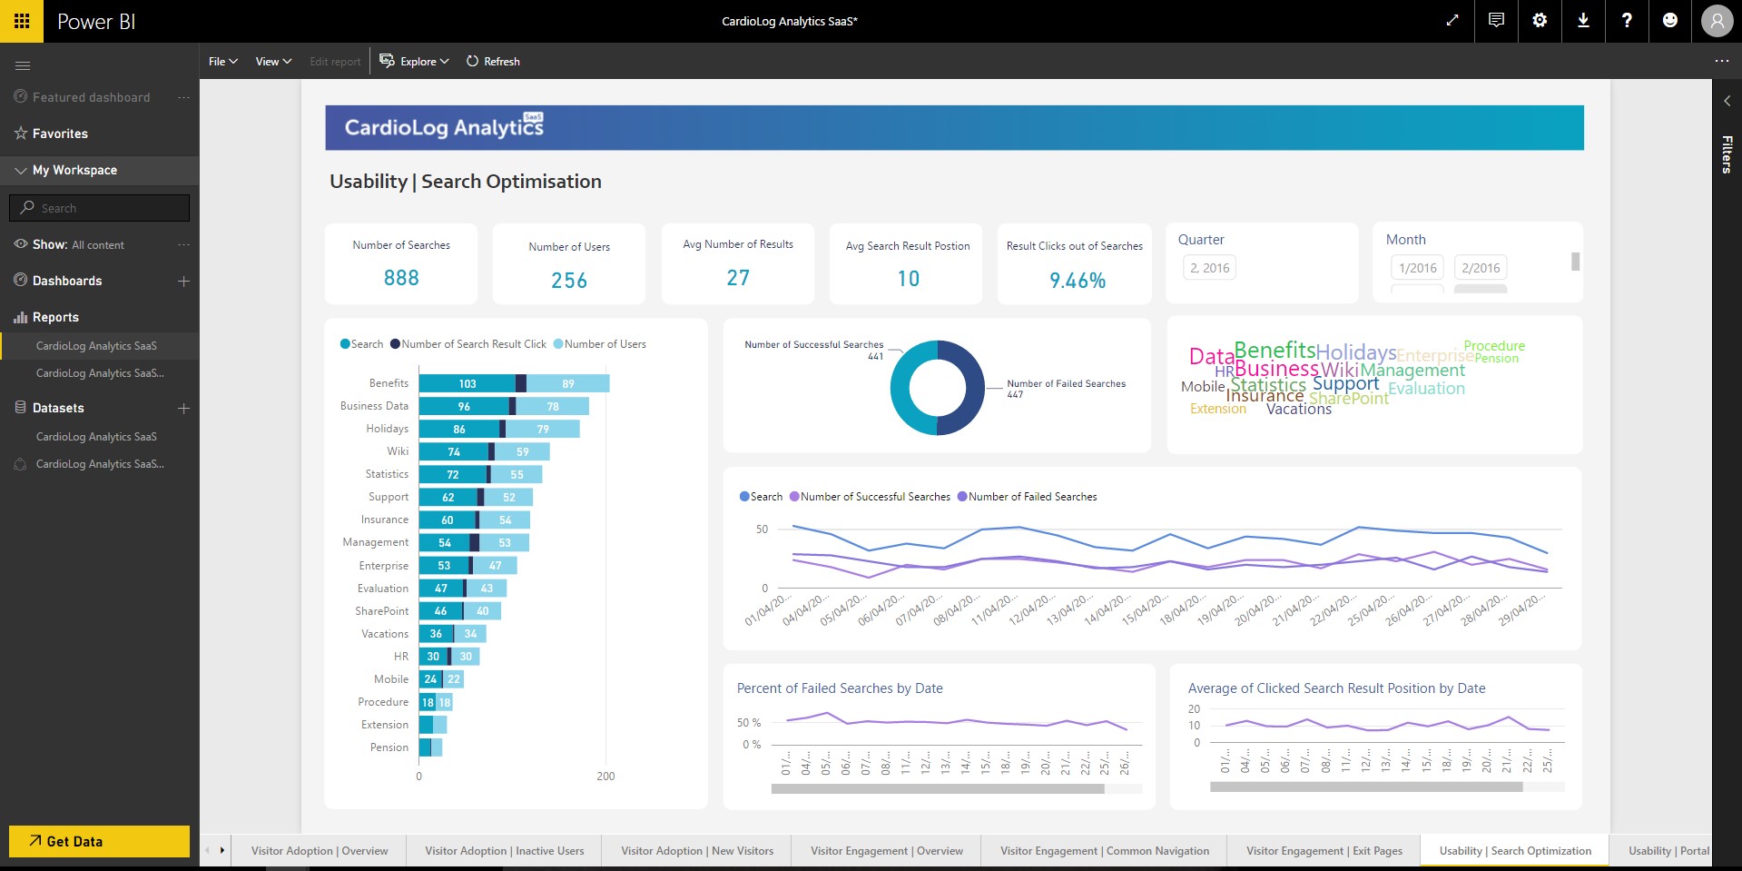Enter full screen mode via arrows icon

1452,20
